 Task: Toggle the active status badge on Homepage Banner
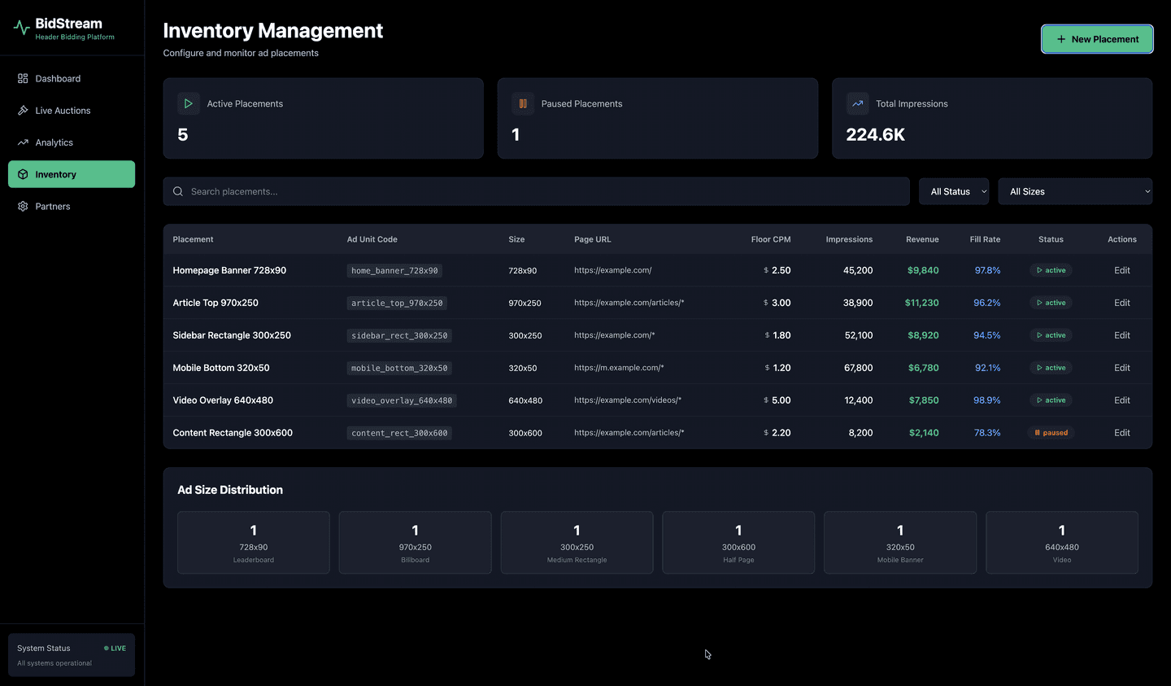pos(1050,269)
